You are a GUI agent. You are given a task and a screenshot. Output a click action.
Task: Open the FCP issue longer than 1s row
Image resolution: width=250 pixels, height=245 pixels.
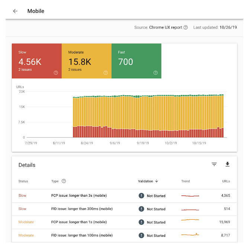tap(124, 222)
